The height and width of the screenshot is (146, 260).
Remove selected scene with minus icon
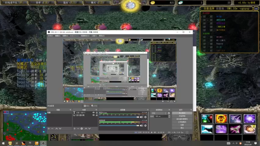(x=52, y=128)
